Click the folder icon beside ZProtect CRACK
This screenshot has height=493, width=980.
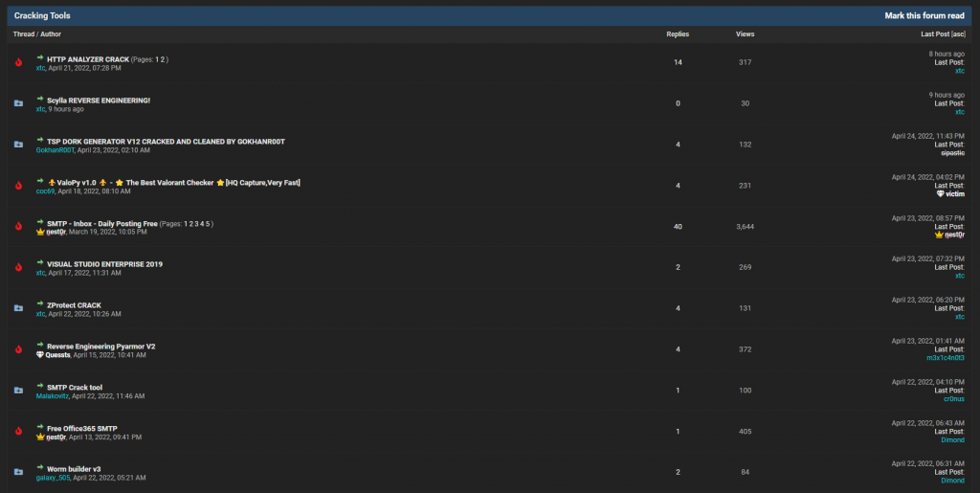[18, 308]
